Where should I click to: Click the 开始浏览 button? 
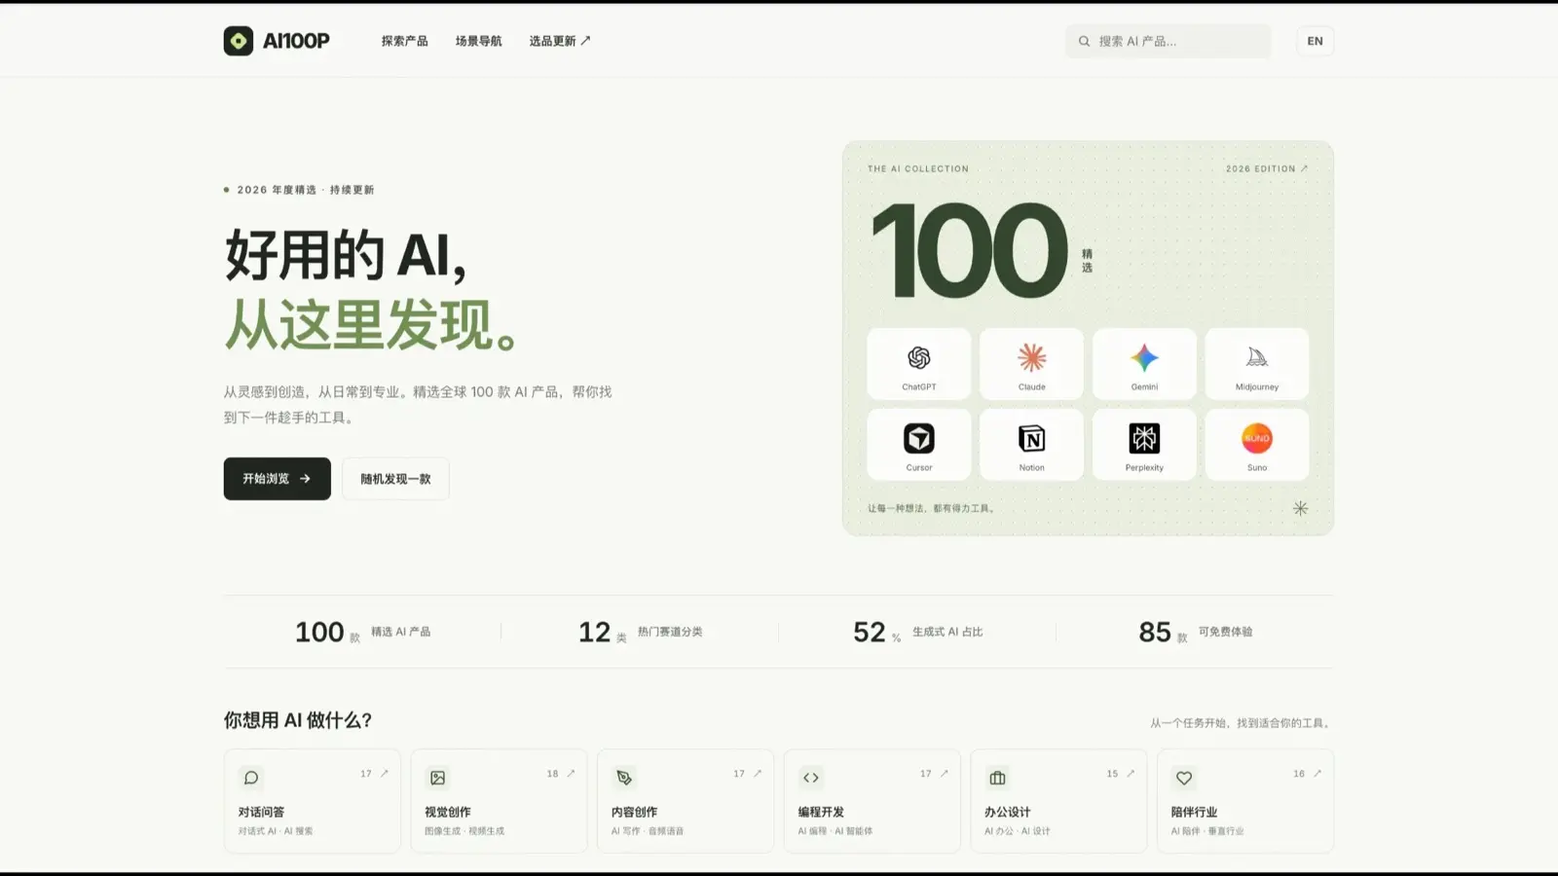click(278, 479)
